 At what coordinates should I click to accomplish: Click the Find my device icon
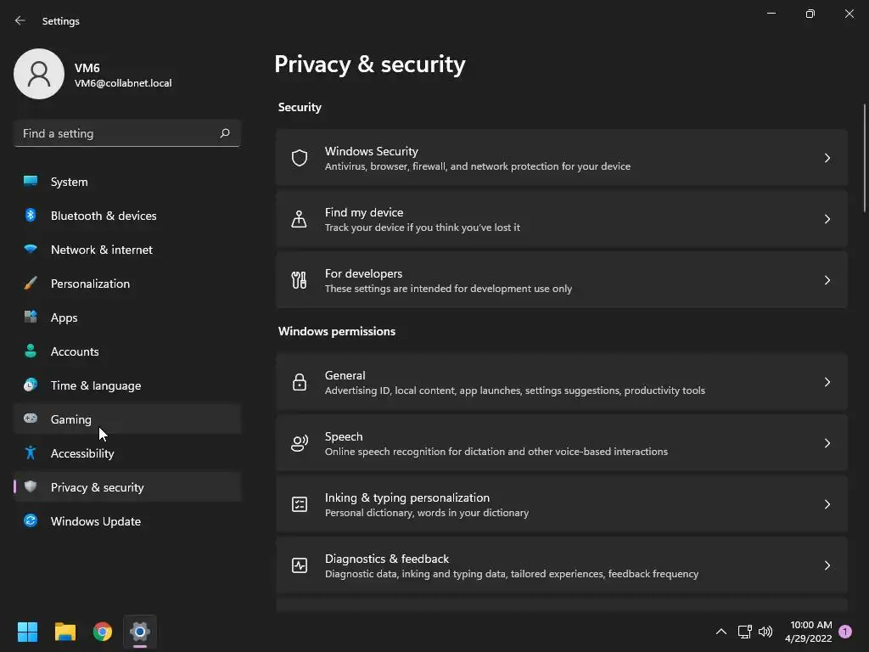coord(300,219)
